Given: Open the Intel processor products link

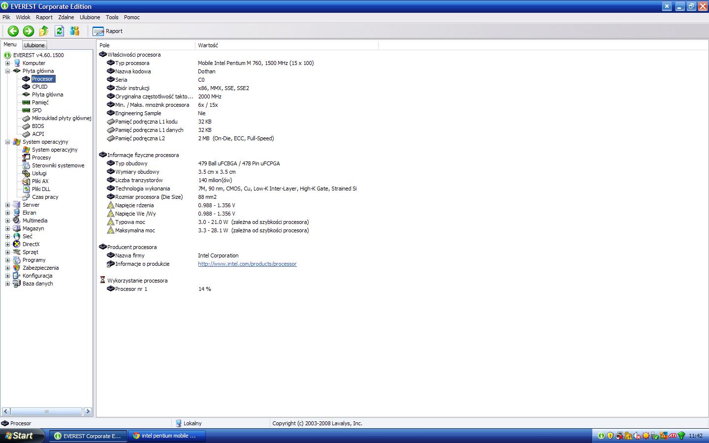Looking at the screenshot, I should click(247, 264).
